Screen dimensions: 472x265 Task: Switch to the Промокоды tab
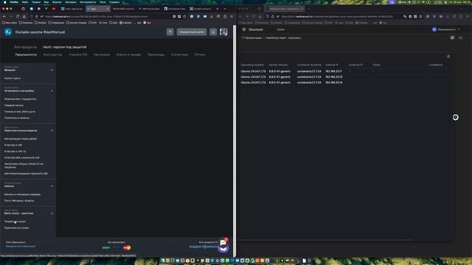[156, 54]
